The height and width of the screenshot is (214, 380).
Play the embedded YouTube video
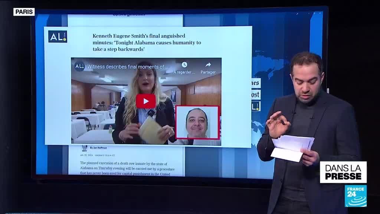click(x=145, y=101)
